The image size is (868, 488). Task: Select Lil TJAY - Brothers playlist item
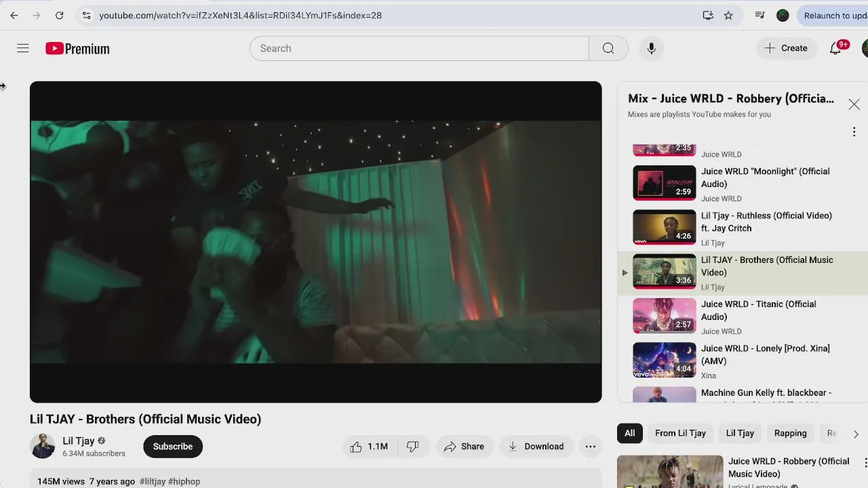[743, 272]
